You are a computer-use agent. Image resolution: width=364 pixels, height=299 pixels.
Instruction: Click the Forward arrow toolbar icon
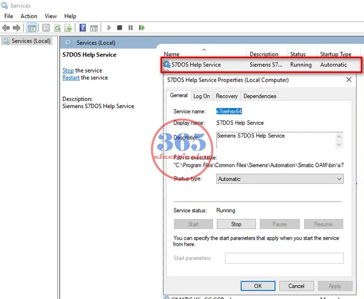click(x=16, y=28)
